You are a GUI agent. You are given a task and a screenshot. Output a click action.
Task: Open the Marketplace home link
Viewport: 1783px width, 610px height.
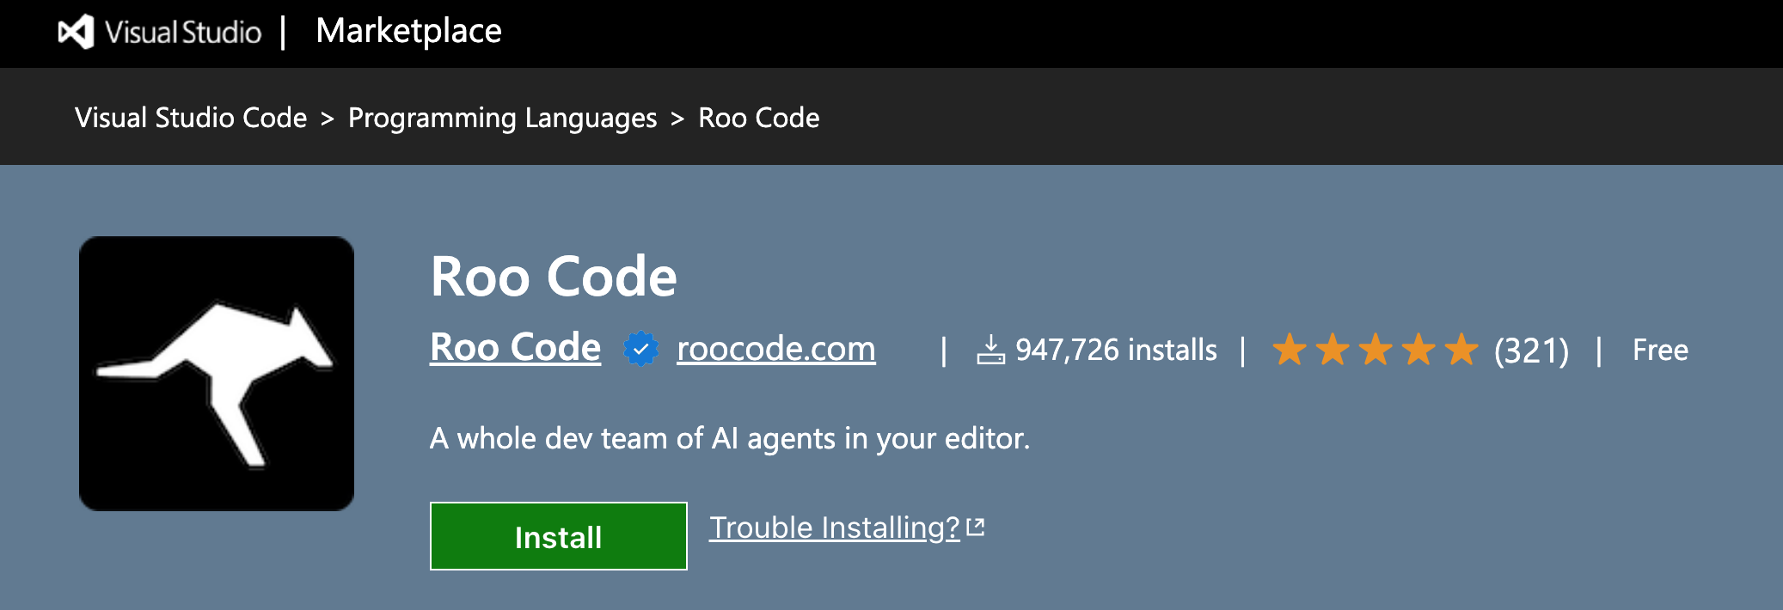[x=408, y=32]
